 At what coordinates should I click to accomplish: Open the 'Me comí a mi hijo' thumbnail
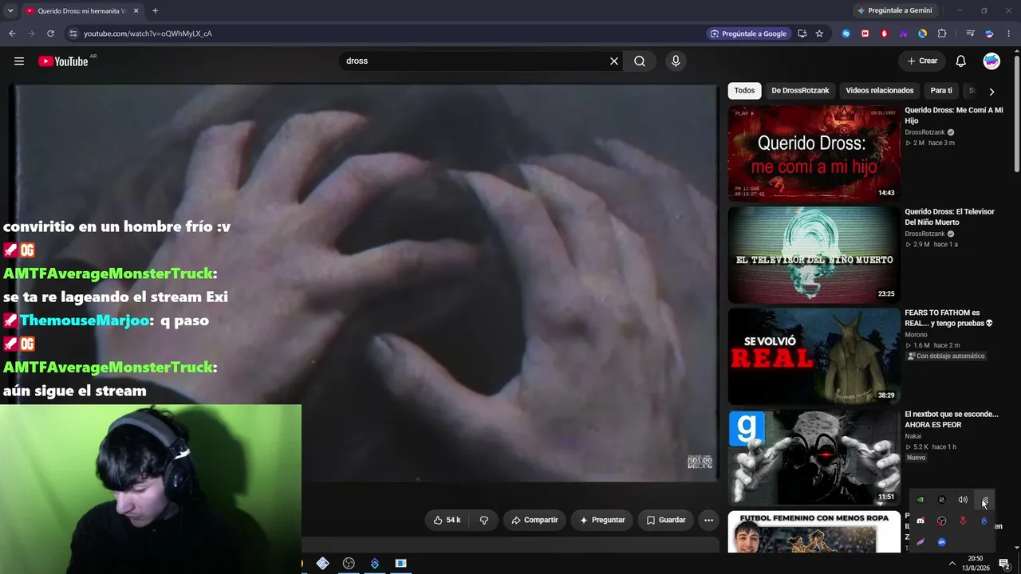[x=814, y=153]
